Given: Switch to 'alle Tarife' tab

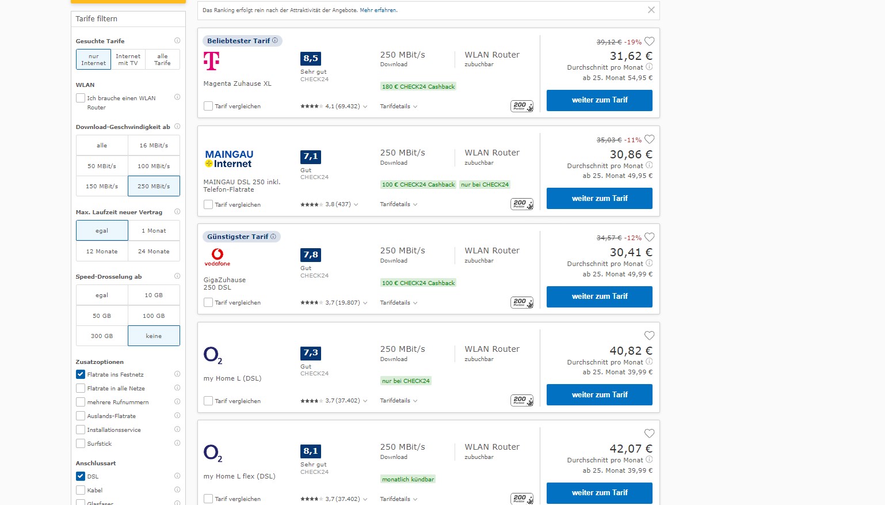Looking at the screenshot, I should point(162,59).
